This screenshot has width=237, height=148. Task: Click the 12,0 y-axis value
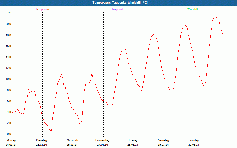pyautogui.click(x=8, y=68)
